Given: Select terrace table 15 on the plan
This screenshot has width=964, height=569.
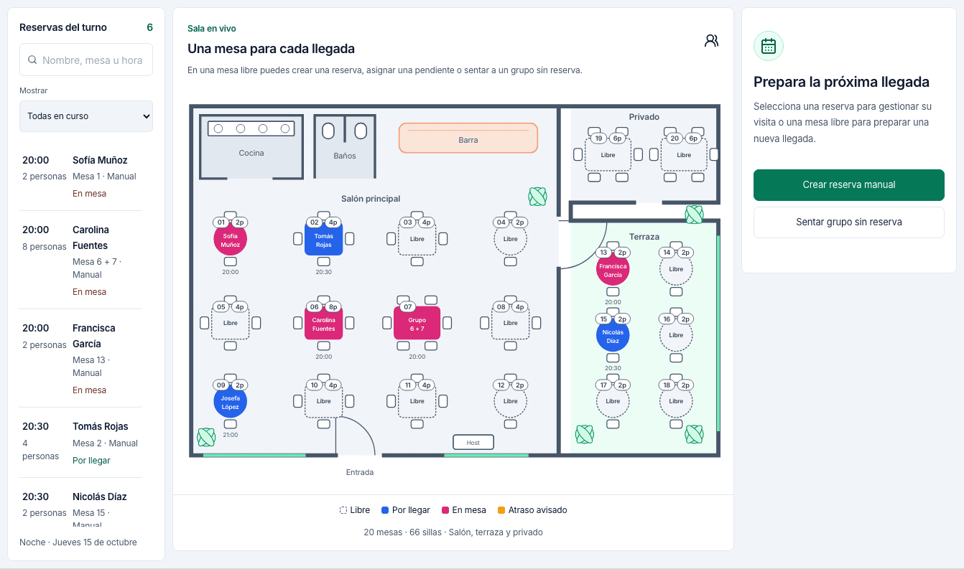Looking at the screenshot, I should 613,335.
